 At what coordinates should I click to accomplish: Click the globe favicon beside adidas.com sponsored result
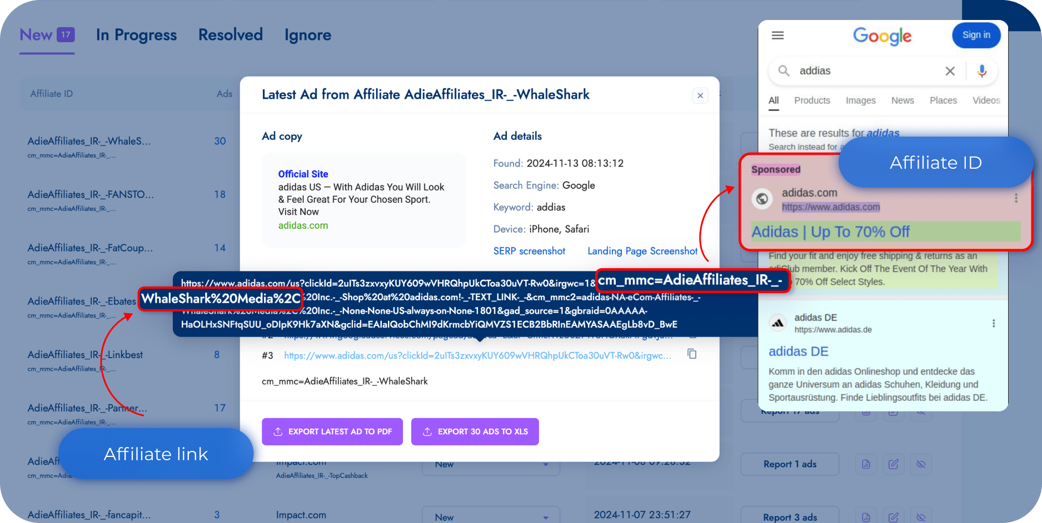tap(762, 198)
